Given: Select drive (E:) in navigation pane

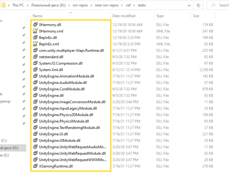Looking at the screenshot, I should tap(4, 155).
